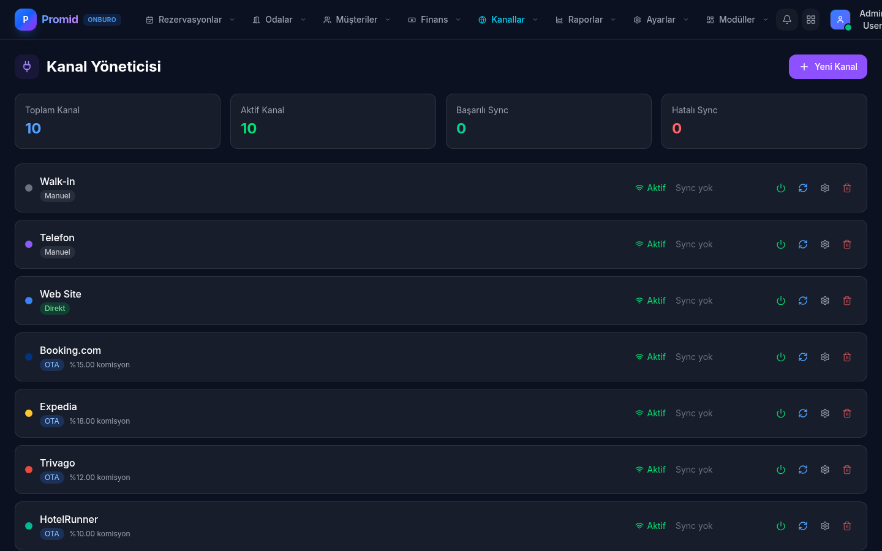The image size is (882, 551).
Task: Open Raporlar menu
Action: tap(586, 20)
